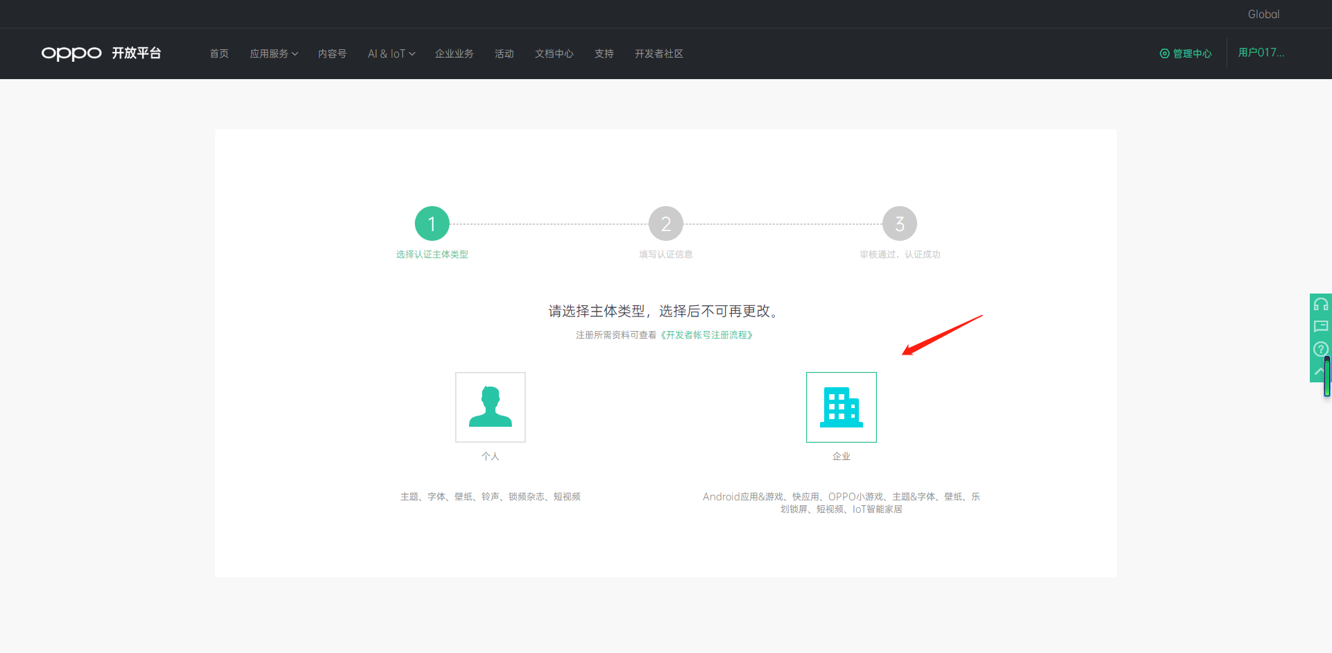Click the 填写认证信息 step label

click(x=666, y=255)
